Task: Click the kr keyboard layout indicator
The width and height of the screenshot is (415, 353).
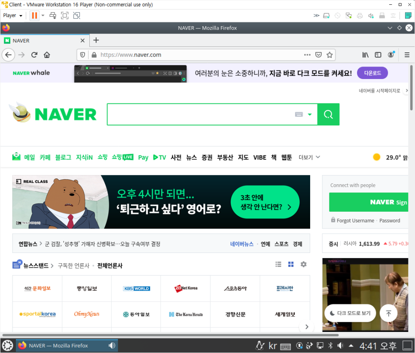Action: coord(273,346)
